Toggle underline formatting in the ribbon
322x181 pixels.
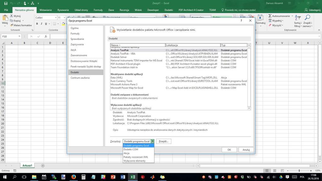(x=46, y=24)
